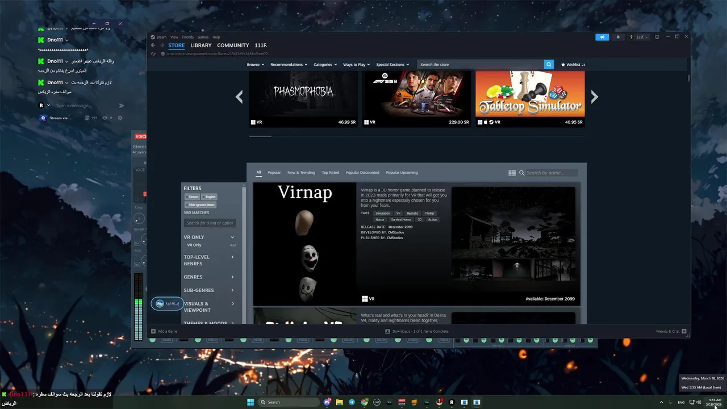Click the Search by name field
This screenshot has width=727, height=409.
[x=551, y=173]
